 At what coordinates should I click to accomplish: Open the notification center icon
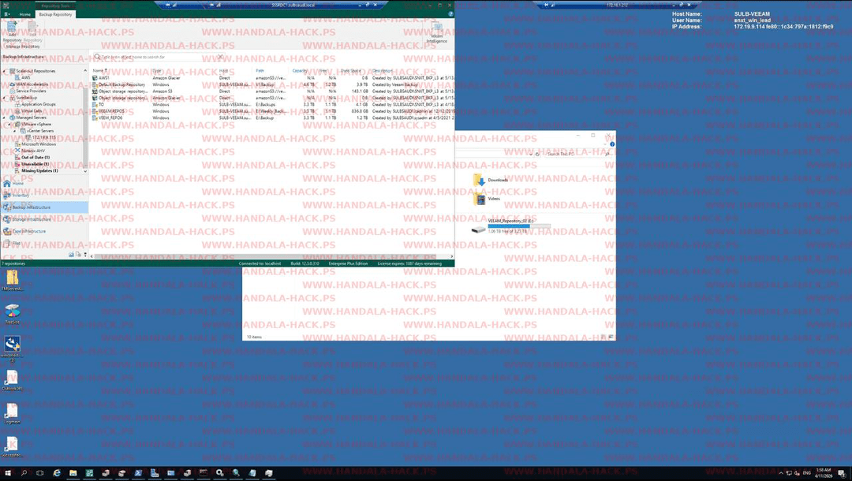841,473
